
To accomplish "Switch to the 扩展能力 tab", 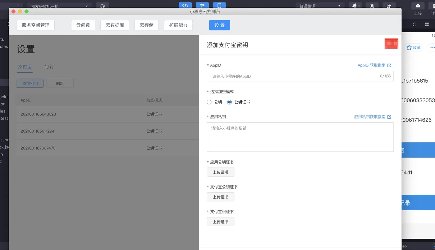I will coord(178,25).
